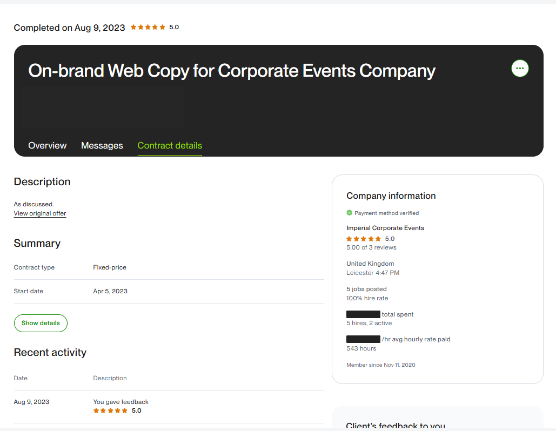Click the Start date row label
This screenshot has height=431, width=556.
pos(28,291)
